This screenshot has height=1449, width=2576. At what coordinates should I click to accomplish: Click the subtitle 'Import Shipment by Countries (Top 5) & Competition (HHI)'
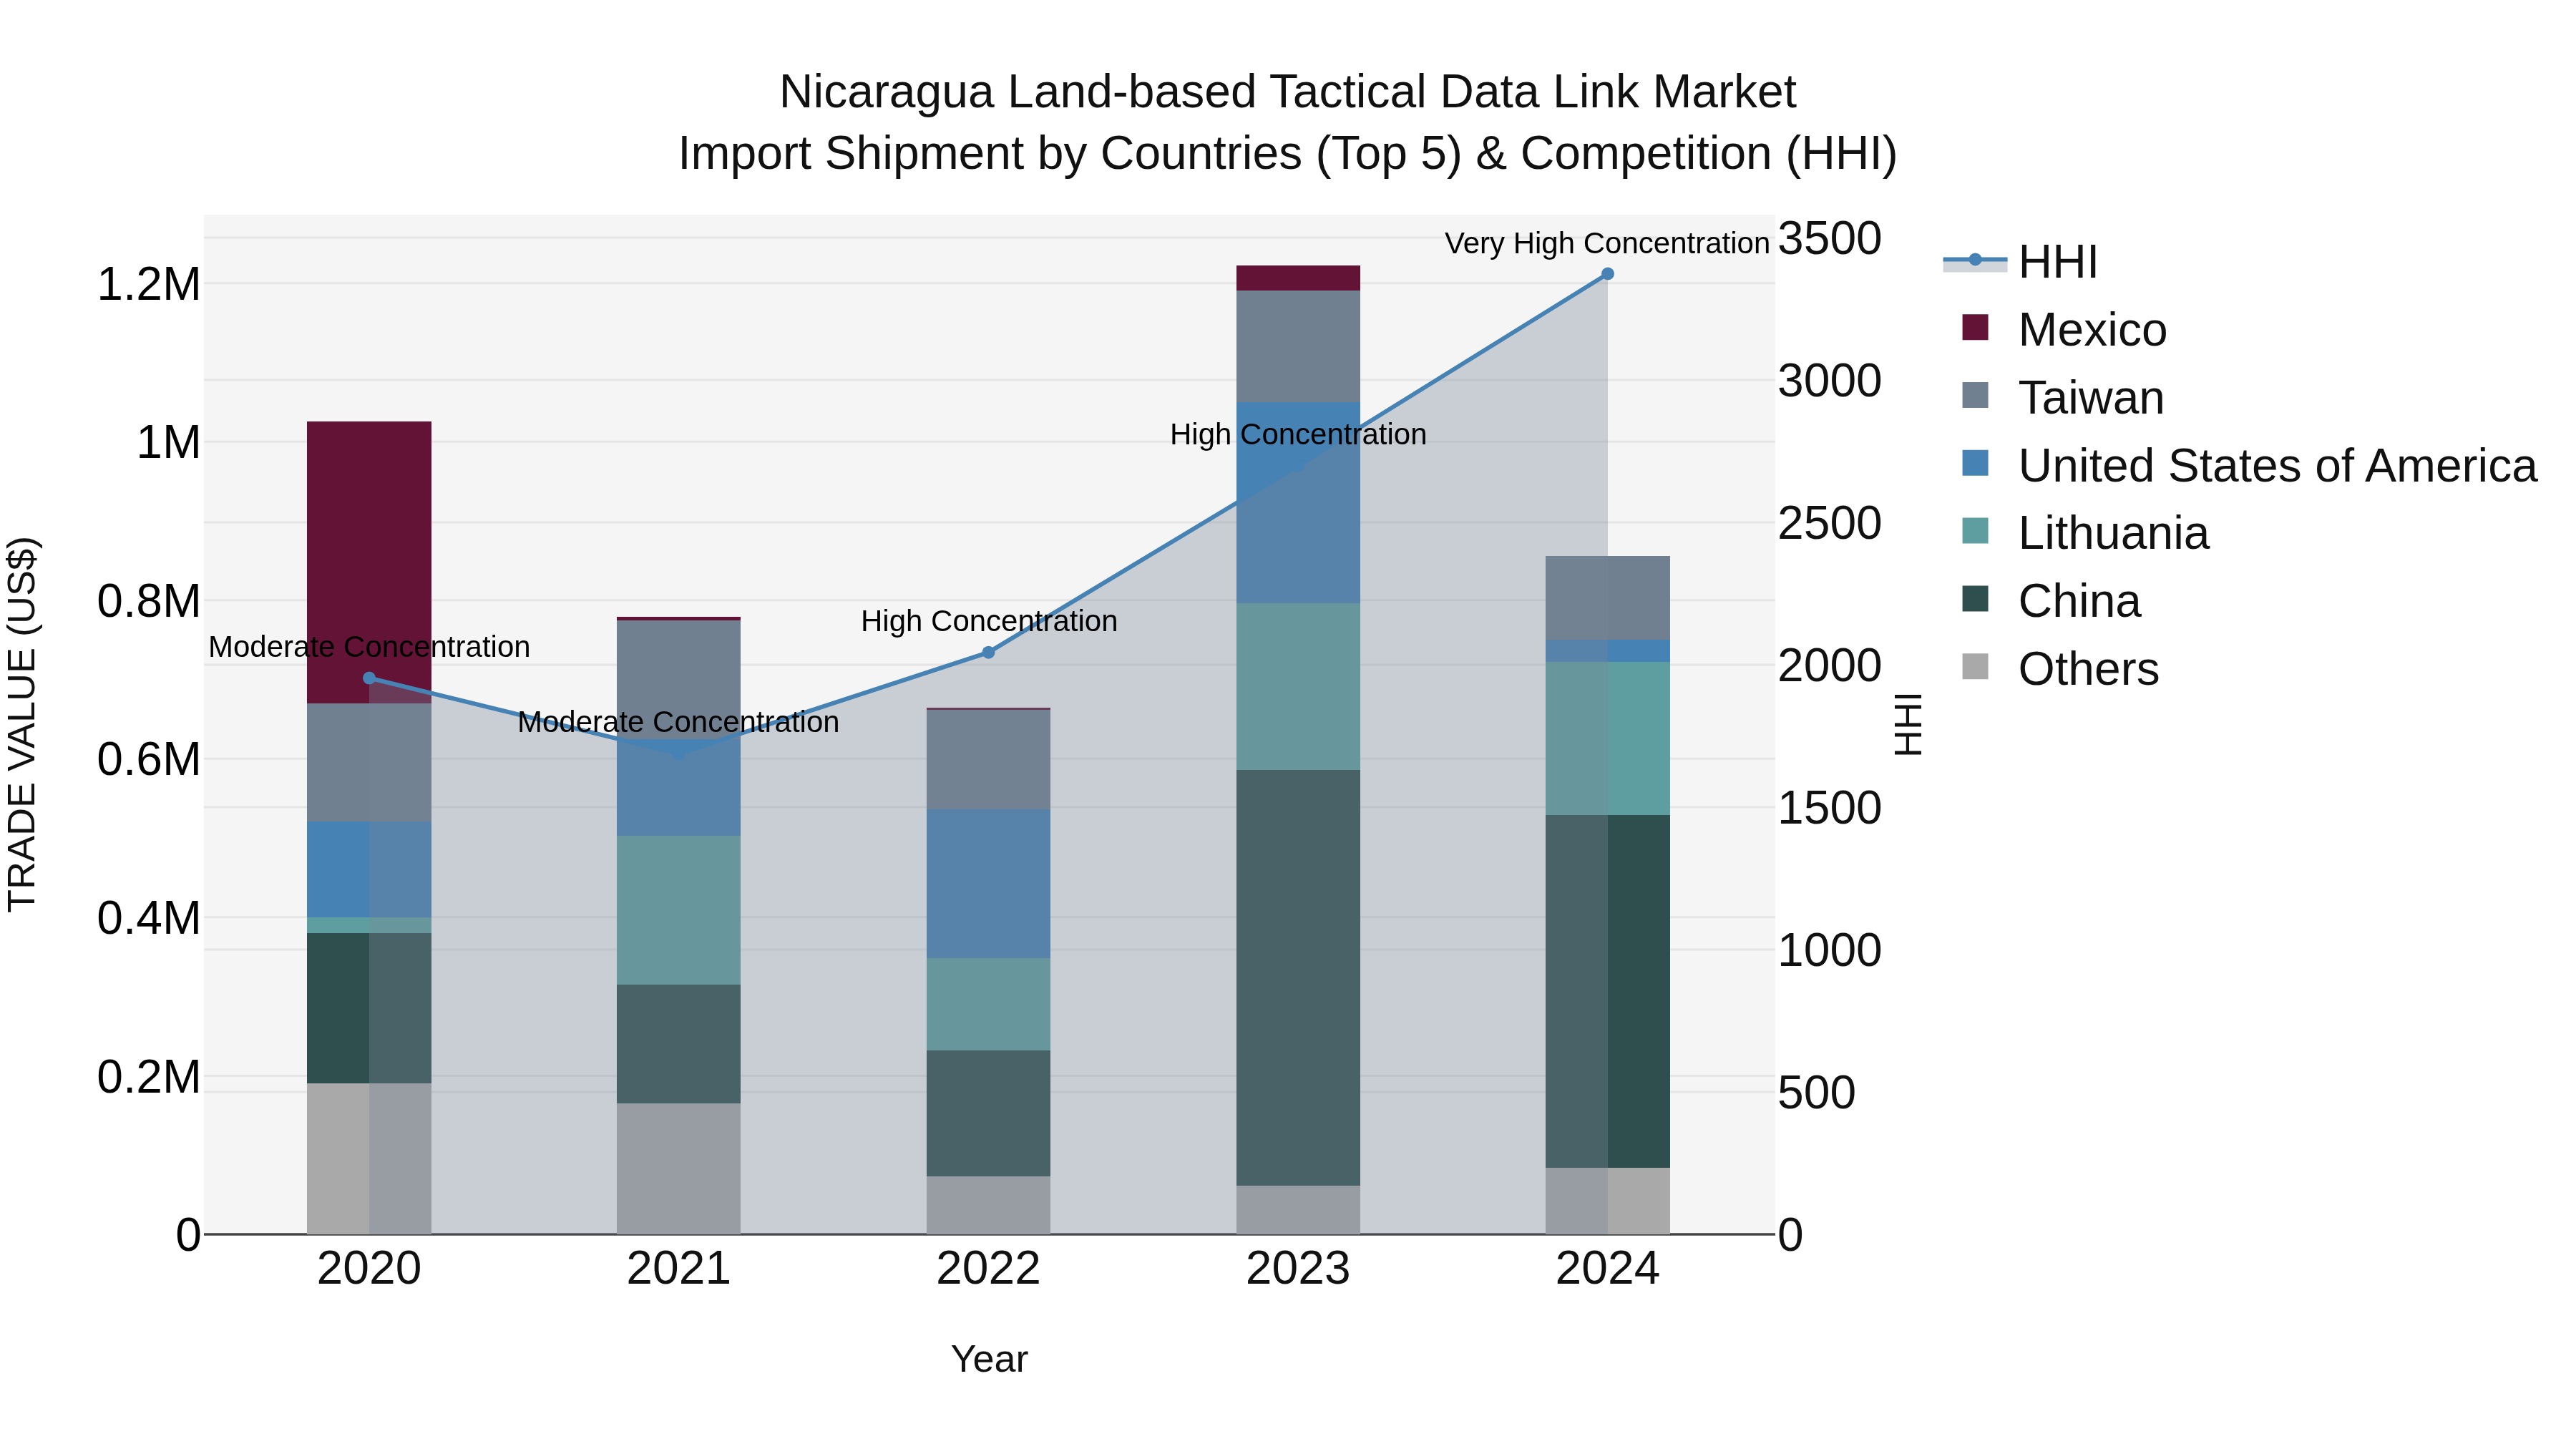pos(1288,154)
